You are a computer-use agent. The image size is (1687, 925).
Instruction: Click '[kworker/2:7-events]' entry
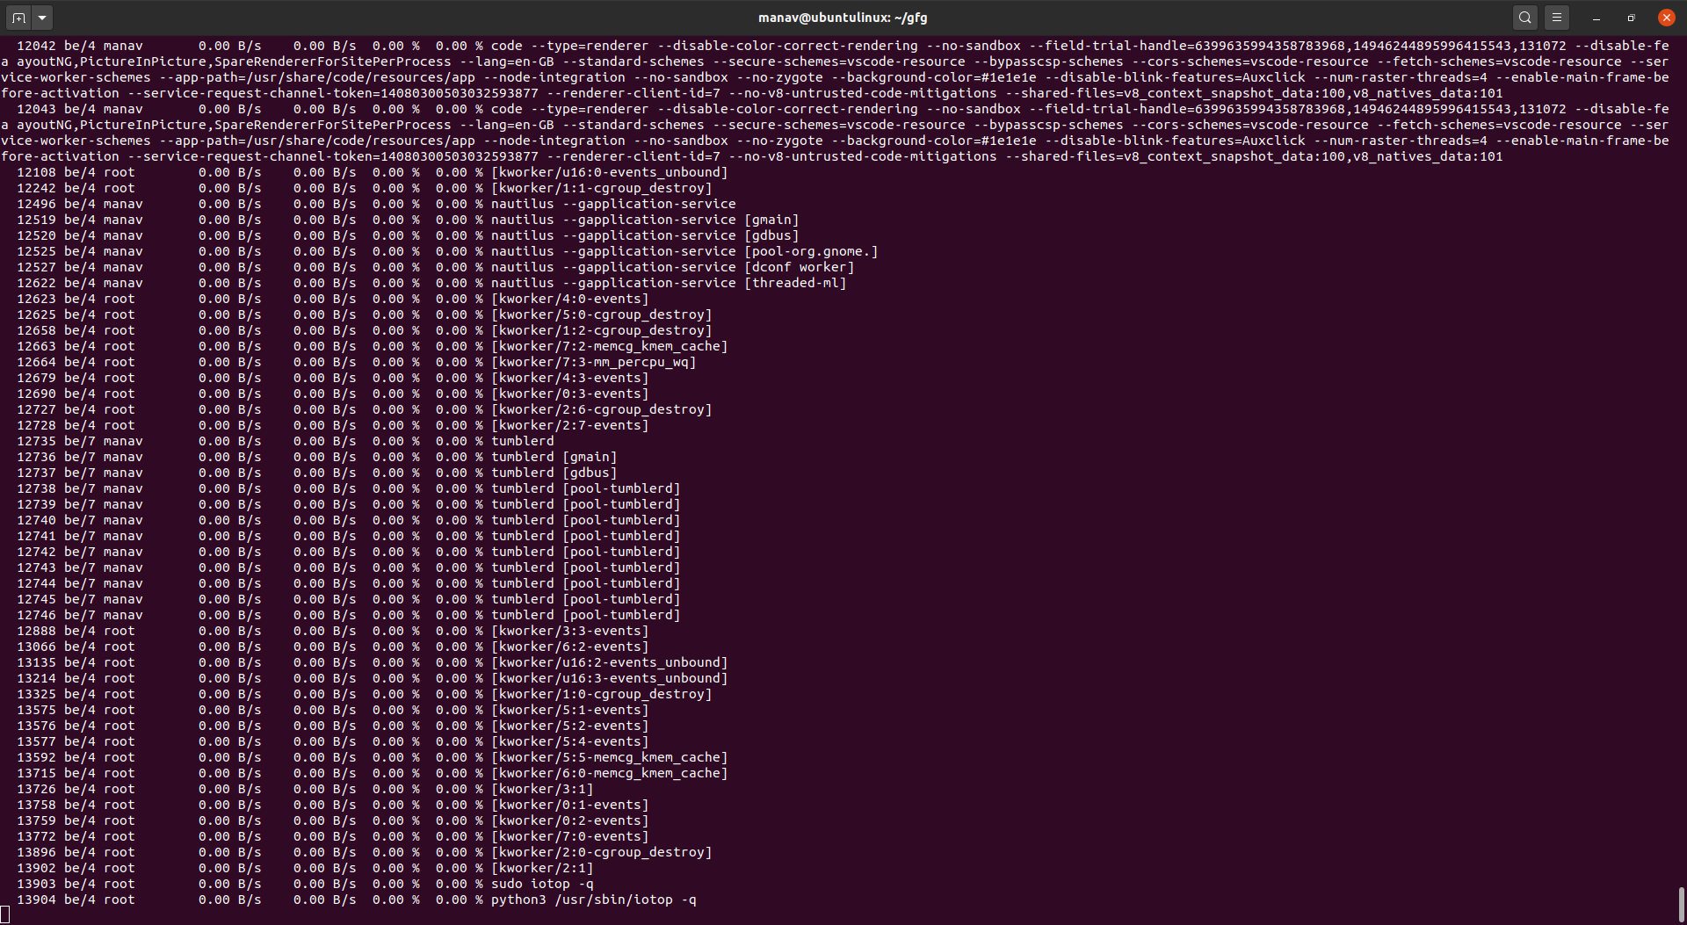click(x=570, y=425)
